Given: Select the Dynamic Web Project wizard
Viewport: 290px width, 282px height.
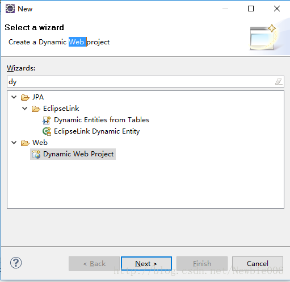Looking at the screenshot, I should [78, 154].
